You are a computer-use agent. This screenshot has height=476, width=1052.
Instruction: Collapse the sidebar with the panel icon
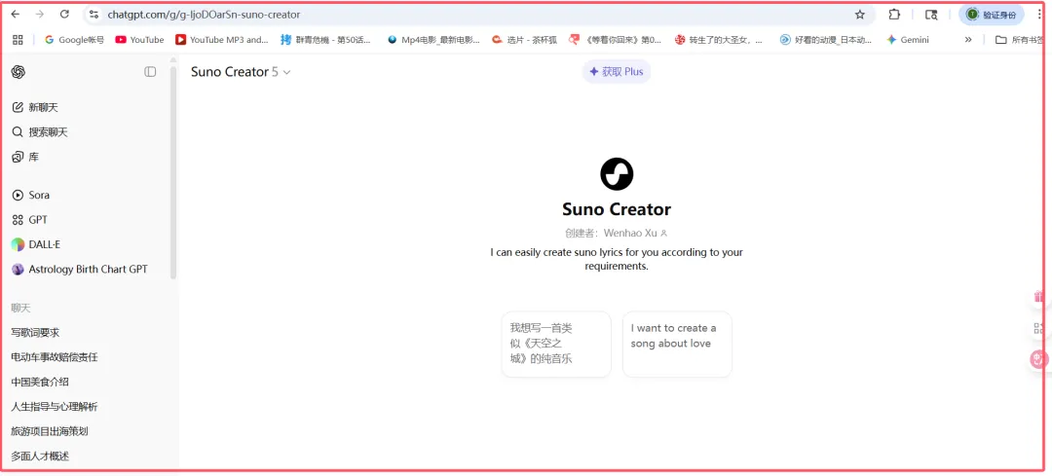(150, 72)
